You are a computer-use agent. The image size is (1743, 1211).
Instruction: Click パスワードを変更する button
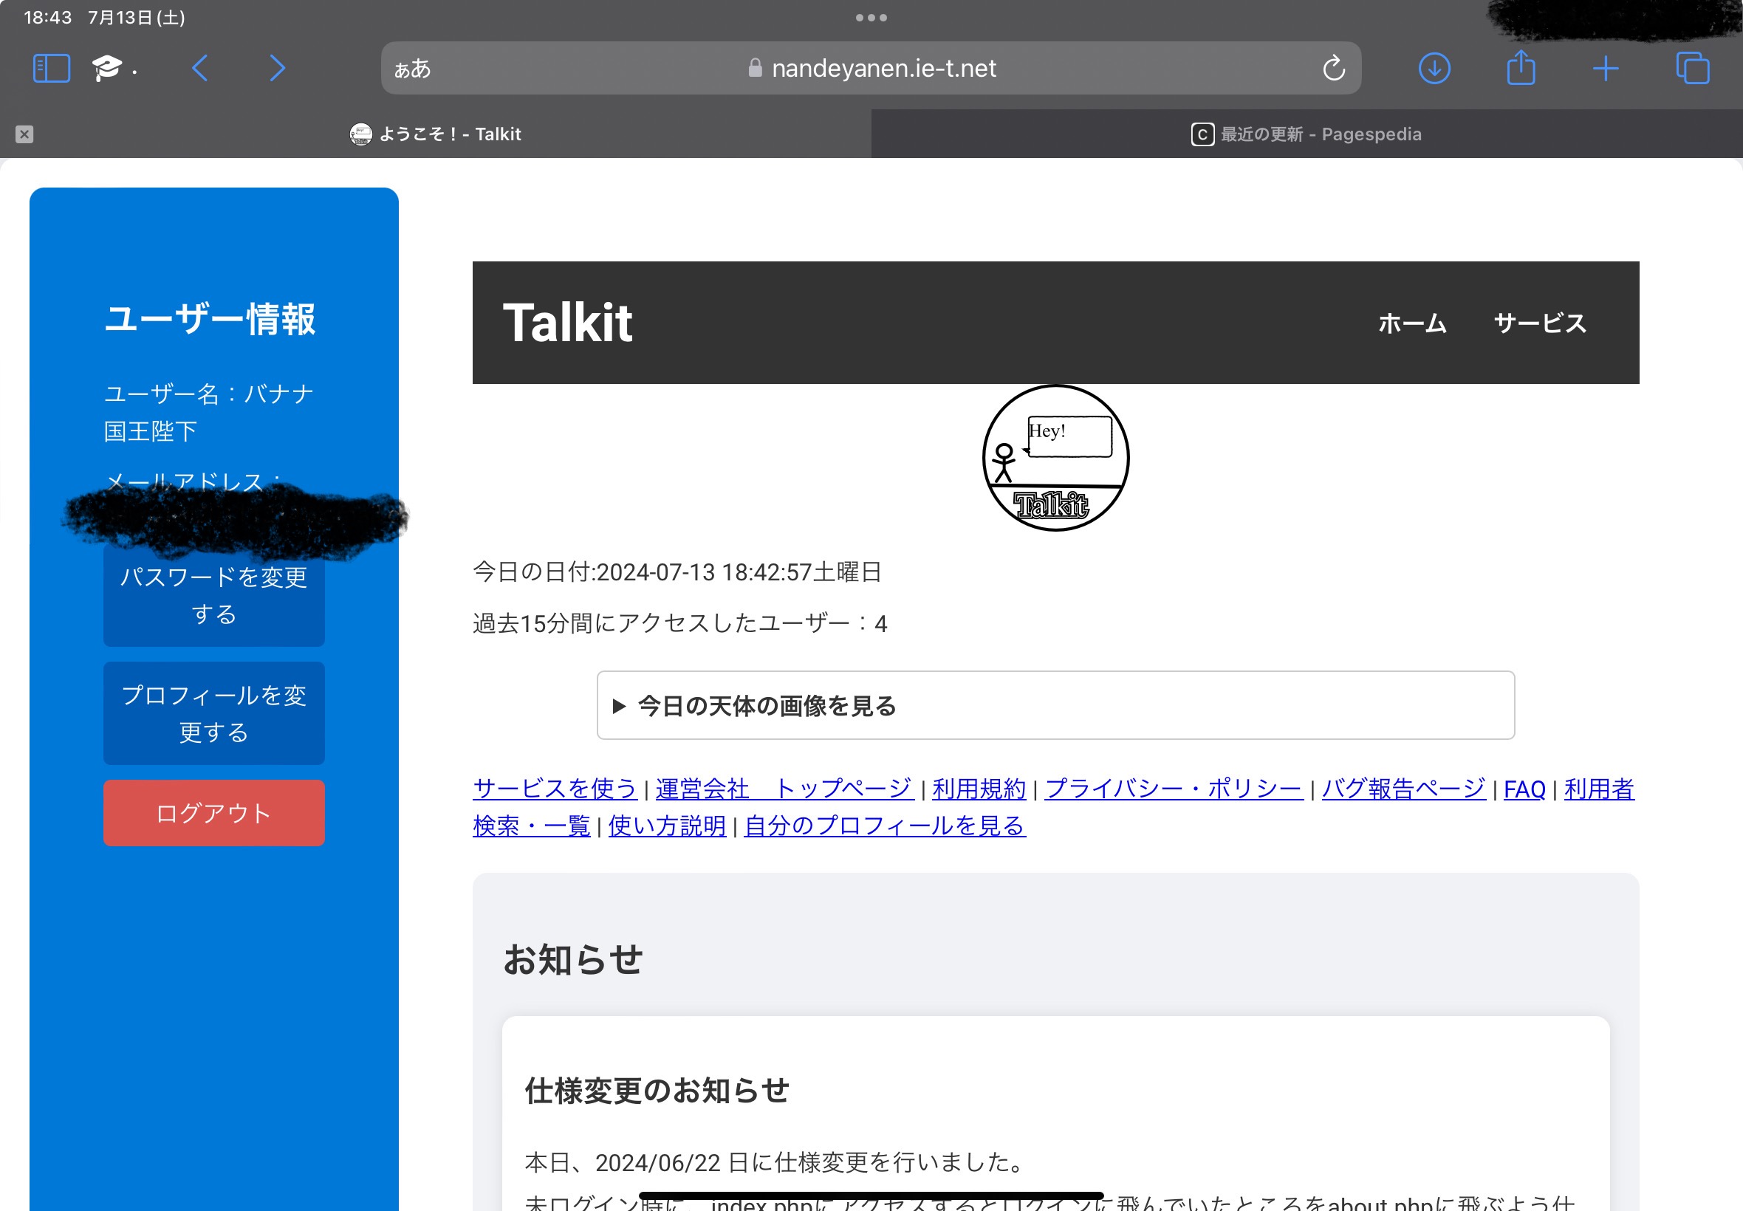214,596
